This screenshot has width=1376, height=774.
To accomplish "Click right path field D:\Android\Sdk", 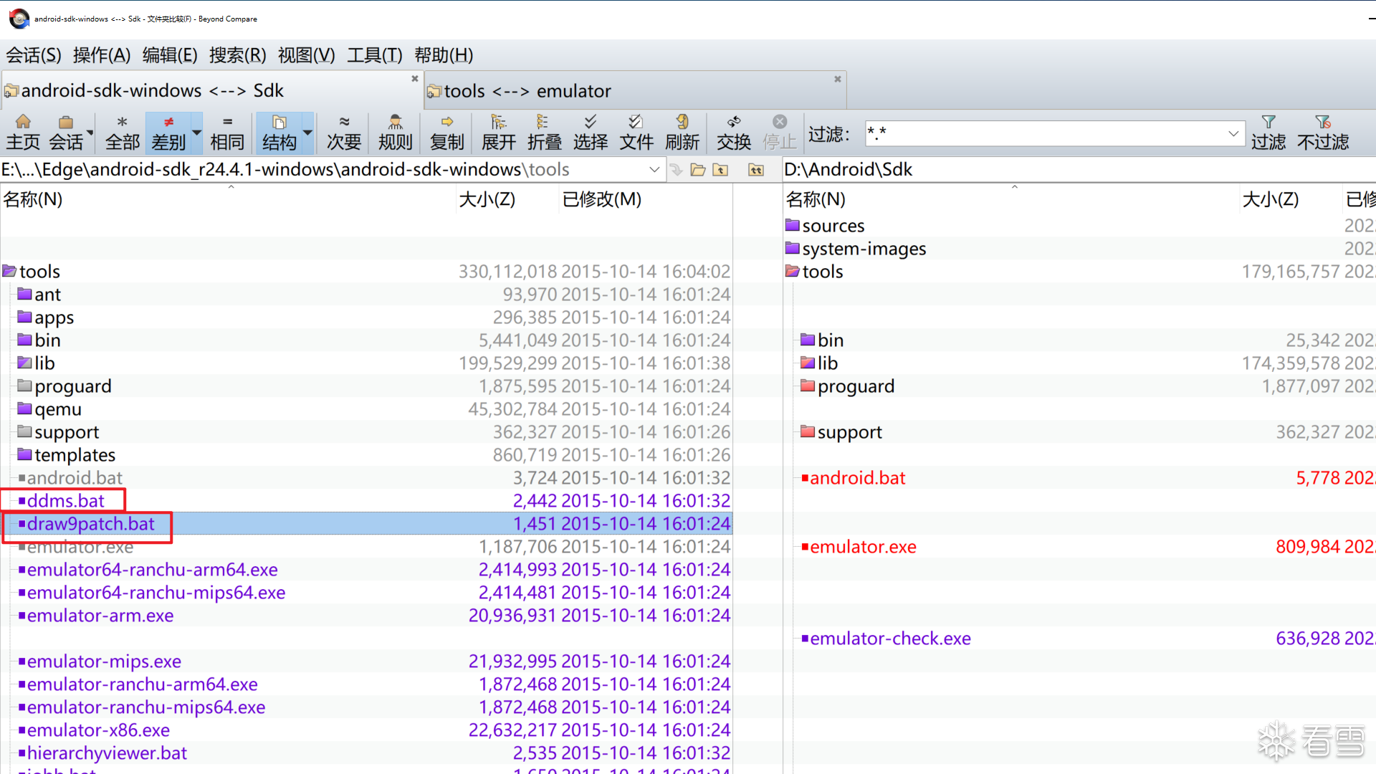I will [x=1079, y=170].
